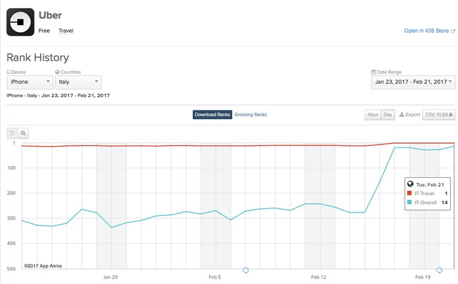Click the Uber app logo icon
This screenshot has width=458, height=284.
pos(20,22)
